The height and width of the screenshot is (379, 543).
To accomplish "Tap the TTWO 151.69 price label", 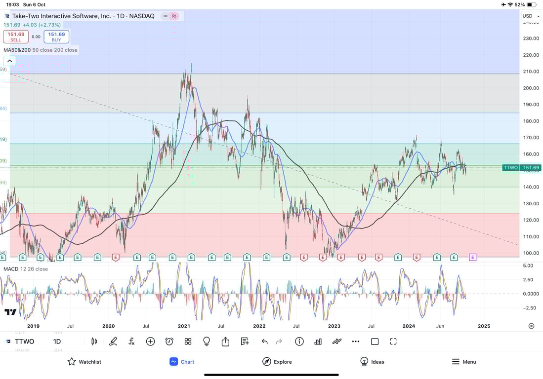I will pos(521,168).
